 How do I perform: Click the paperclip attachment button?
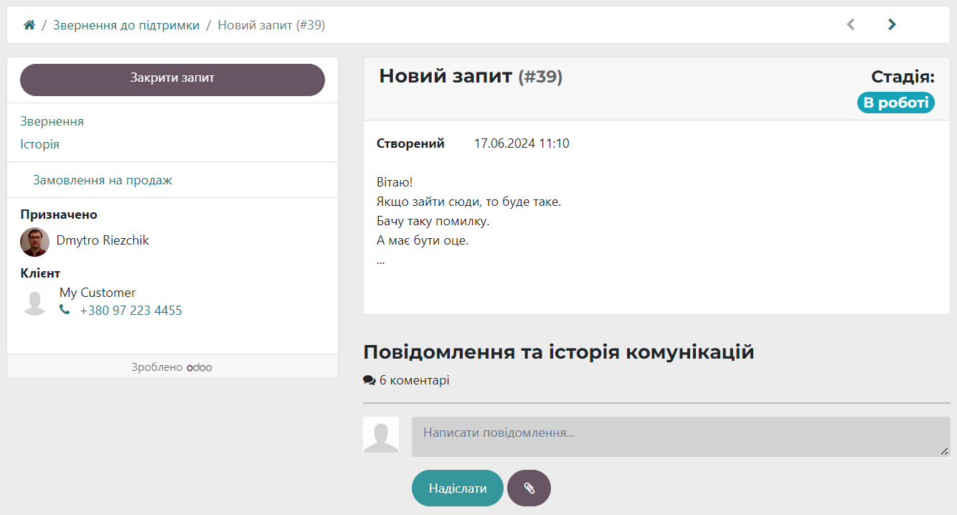point(529,488)
